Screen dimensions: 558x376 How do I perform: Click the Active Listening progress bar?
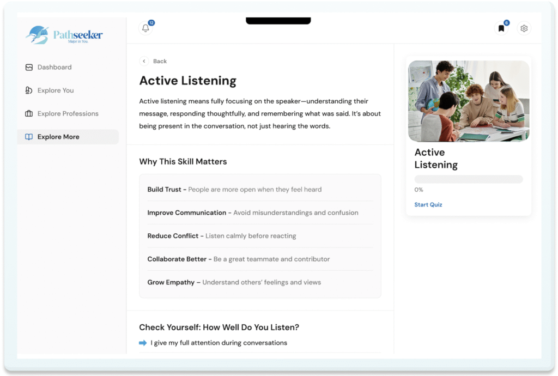pyautogui.click(x=468, y=179)
